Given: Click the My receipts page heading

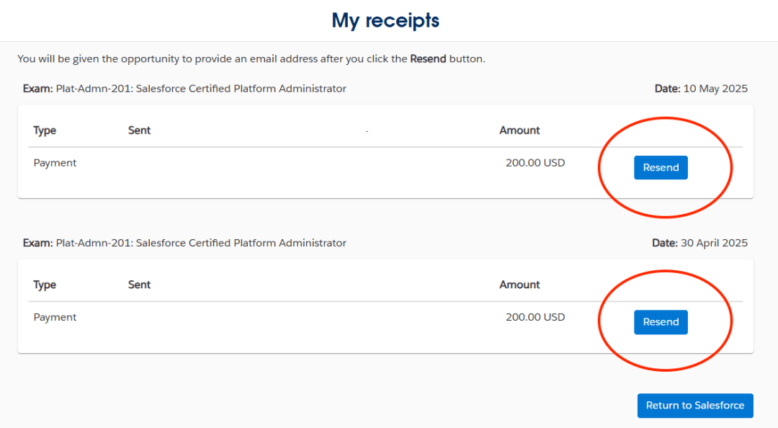Looking at the screenshot, I should [385, 20].
